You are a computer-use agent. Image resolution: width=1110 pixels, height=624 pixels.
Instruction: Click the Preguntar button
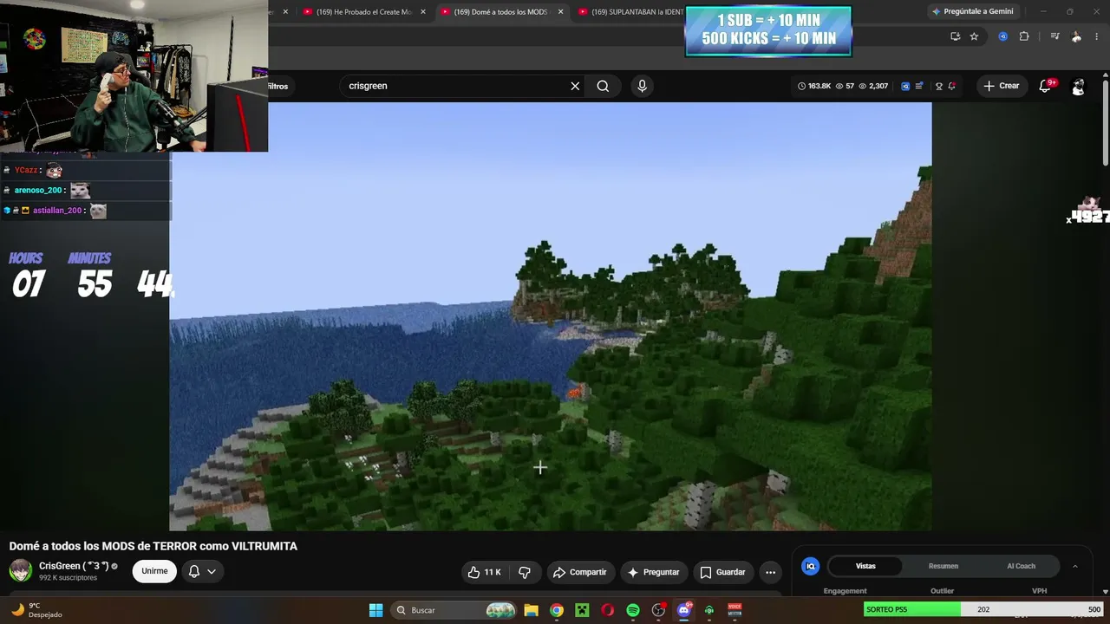click(653, 572)
